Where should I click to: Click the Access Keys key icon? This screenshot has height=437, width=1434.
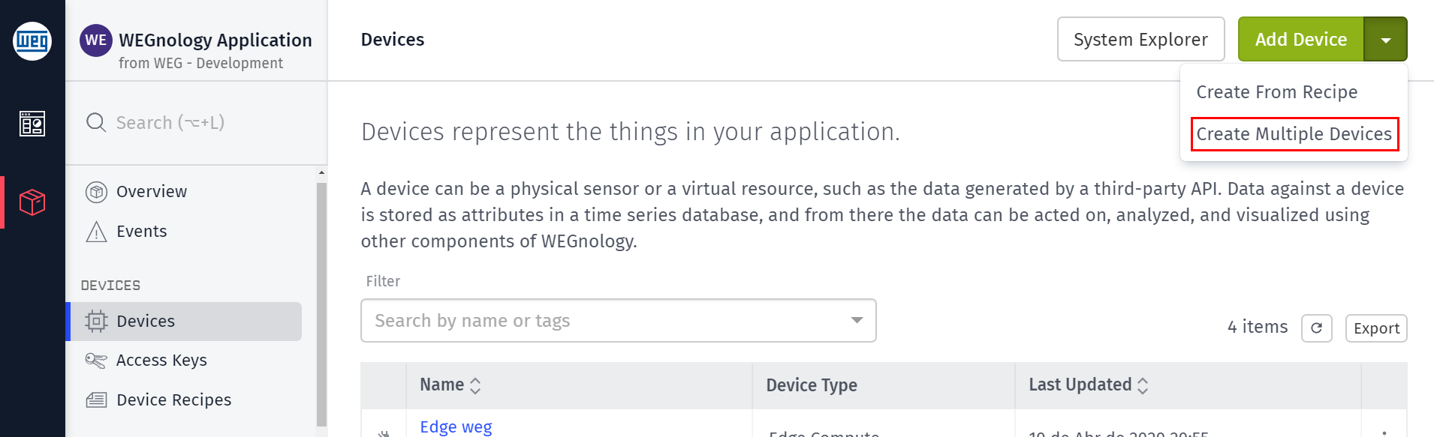[x=96, y=361]
